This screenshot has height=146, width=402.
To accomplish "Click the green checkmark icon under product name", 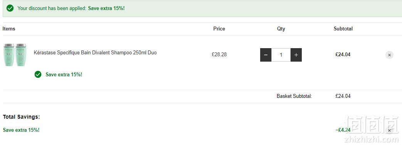I will [38, 74].
